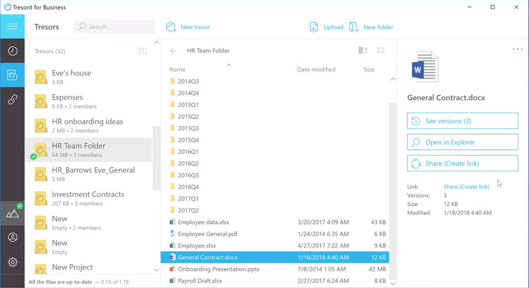The height and width of the screenshot is (288, 529).
Task: Select the Tresors sidebar icon
Action: pos(13,75)
